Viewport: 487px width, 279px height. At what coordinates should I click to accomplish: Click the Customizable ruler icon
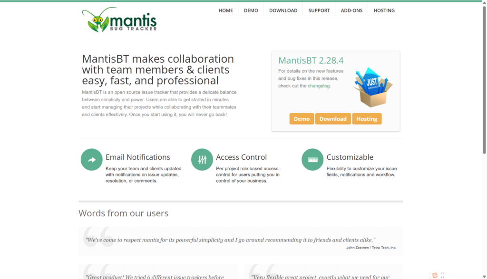click(x=312, y=160)
